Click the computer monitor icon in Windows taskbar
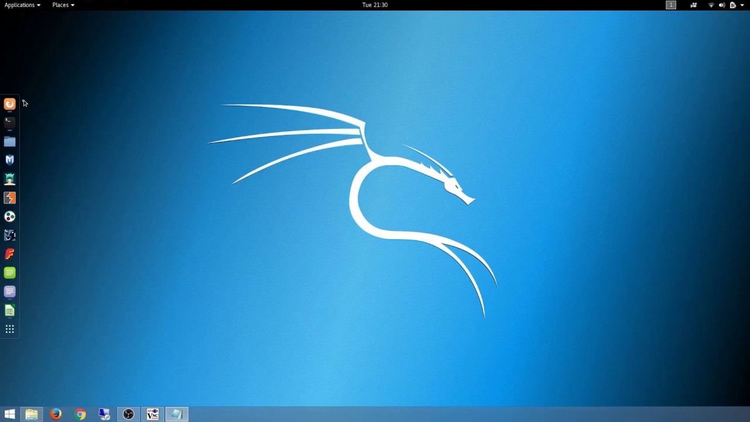The width and height of the screenshot is (750, 422). (x=104, y=414)
